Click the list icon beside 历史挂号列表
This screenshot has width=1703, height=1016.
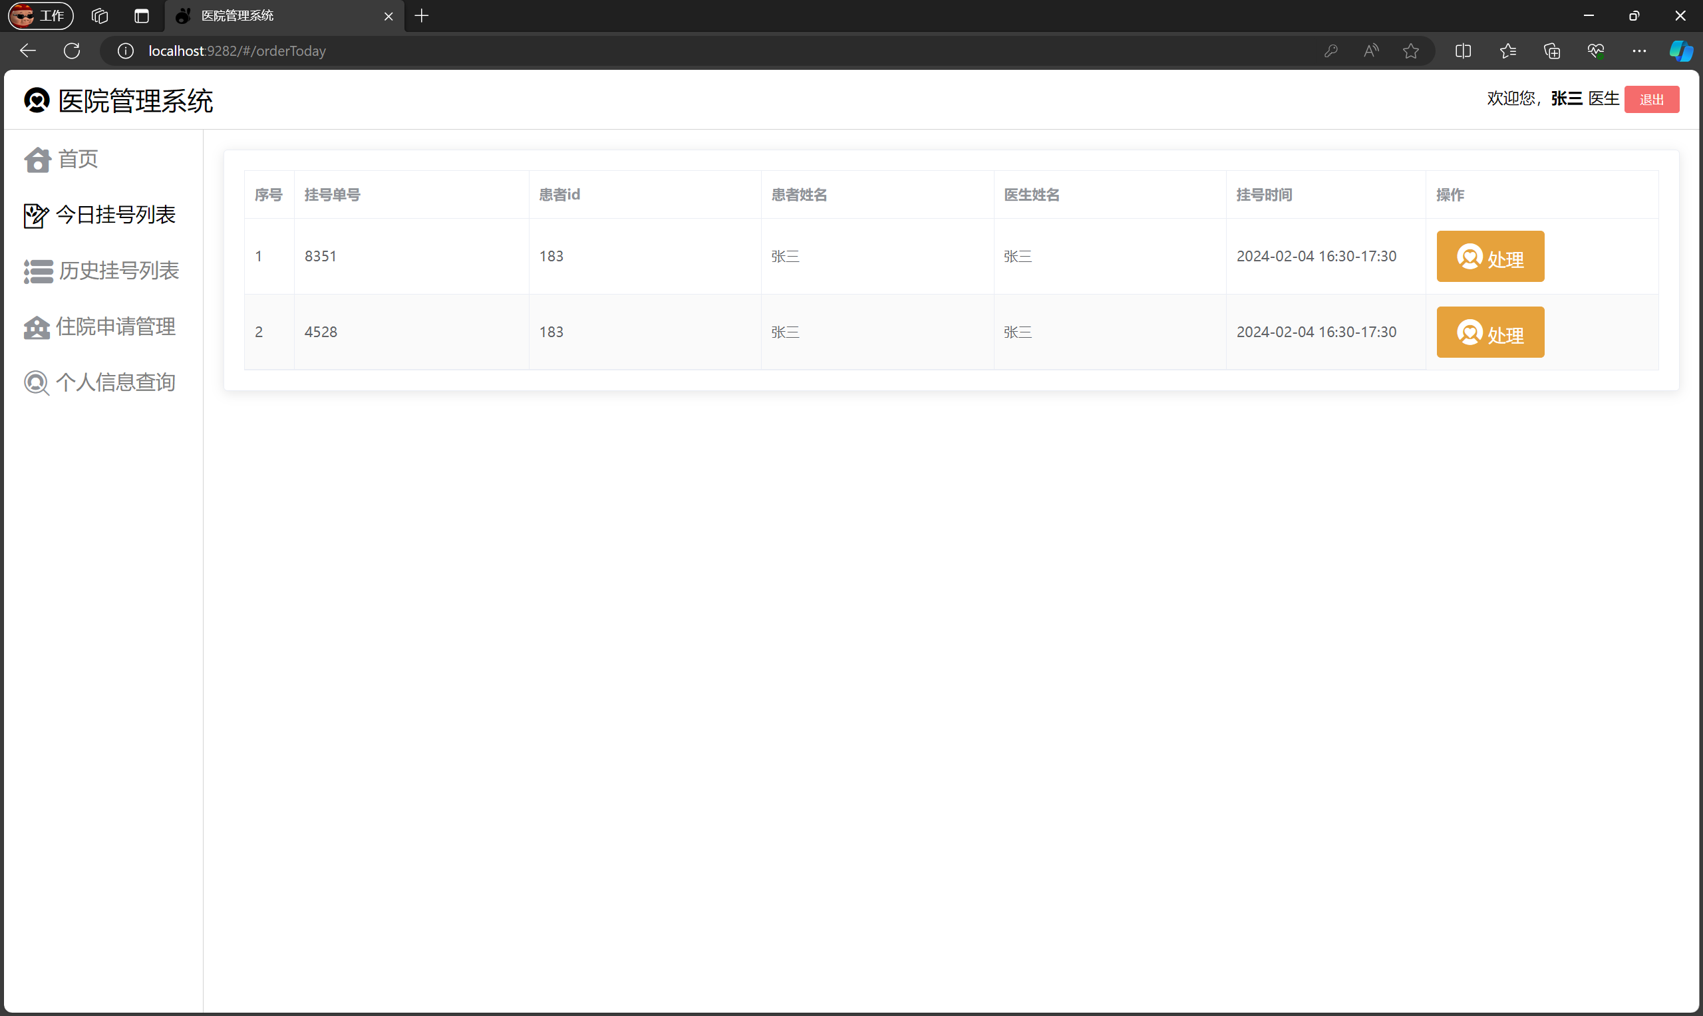point(38,271)
